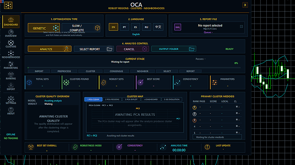The image size is (295, 165).
Task: Click the OCA logo icon
Action: (8, 5)
